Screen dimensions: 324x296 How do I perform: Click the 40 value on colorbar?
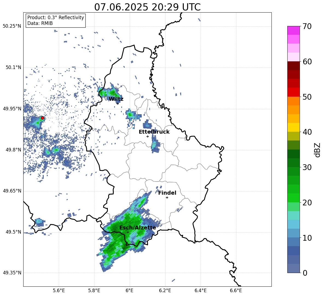click(307, 132)
